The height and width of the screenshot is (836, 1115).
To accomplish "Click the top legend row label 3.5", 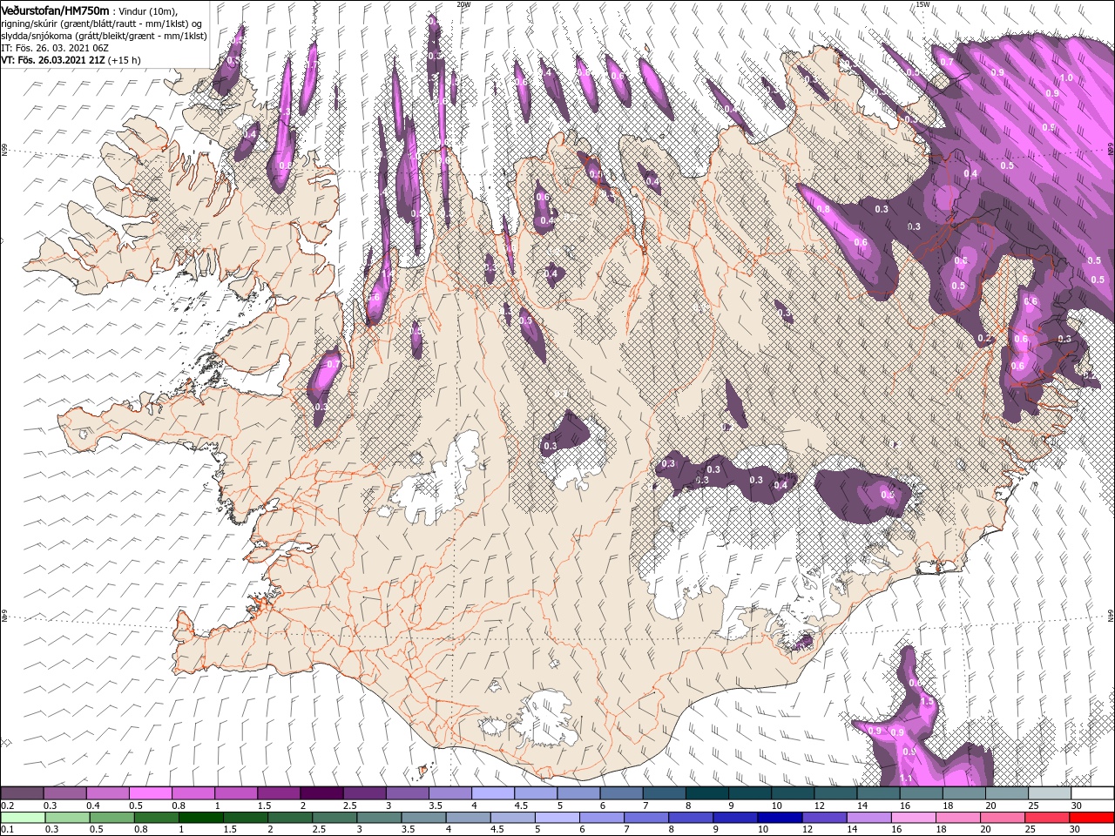I will pos(434,806).
